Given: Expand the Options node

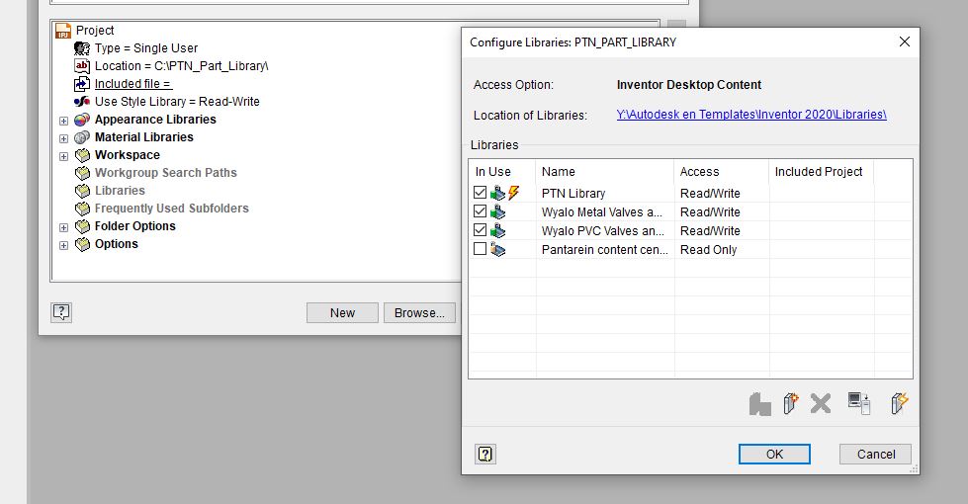Looking at the screenshot, I should (63, 245).
